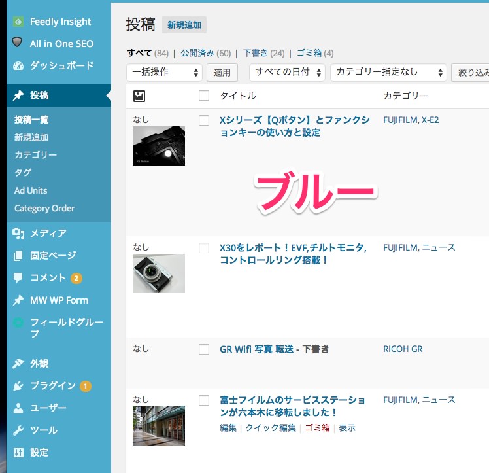Click クイック編集 under 富士フイルム post
The width and height of the screenshot is (489, 473).
click(x=271, y=428)
